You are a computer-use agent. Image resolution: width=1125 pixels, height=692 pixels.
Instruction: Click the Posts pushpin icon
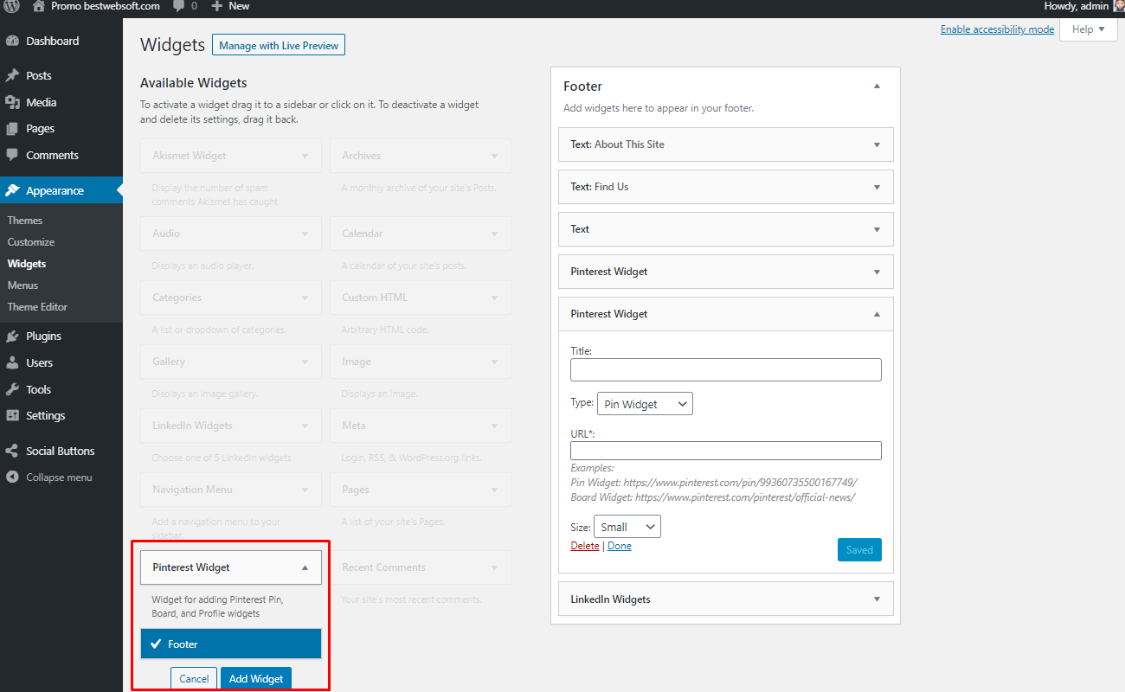pos(12,76)
